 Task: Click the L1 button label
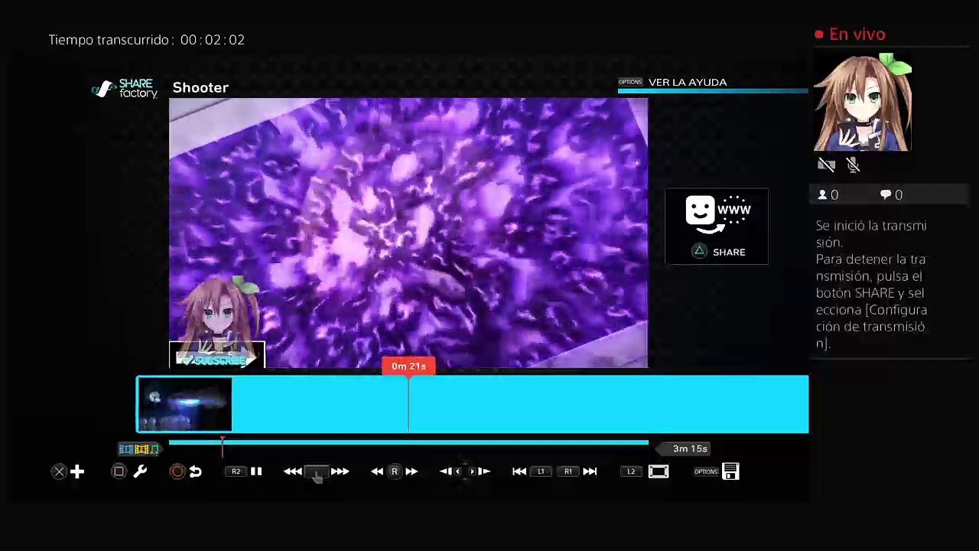(541, 471)
